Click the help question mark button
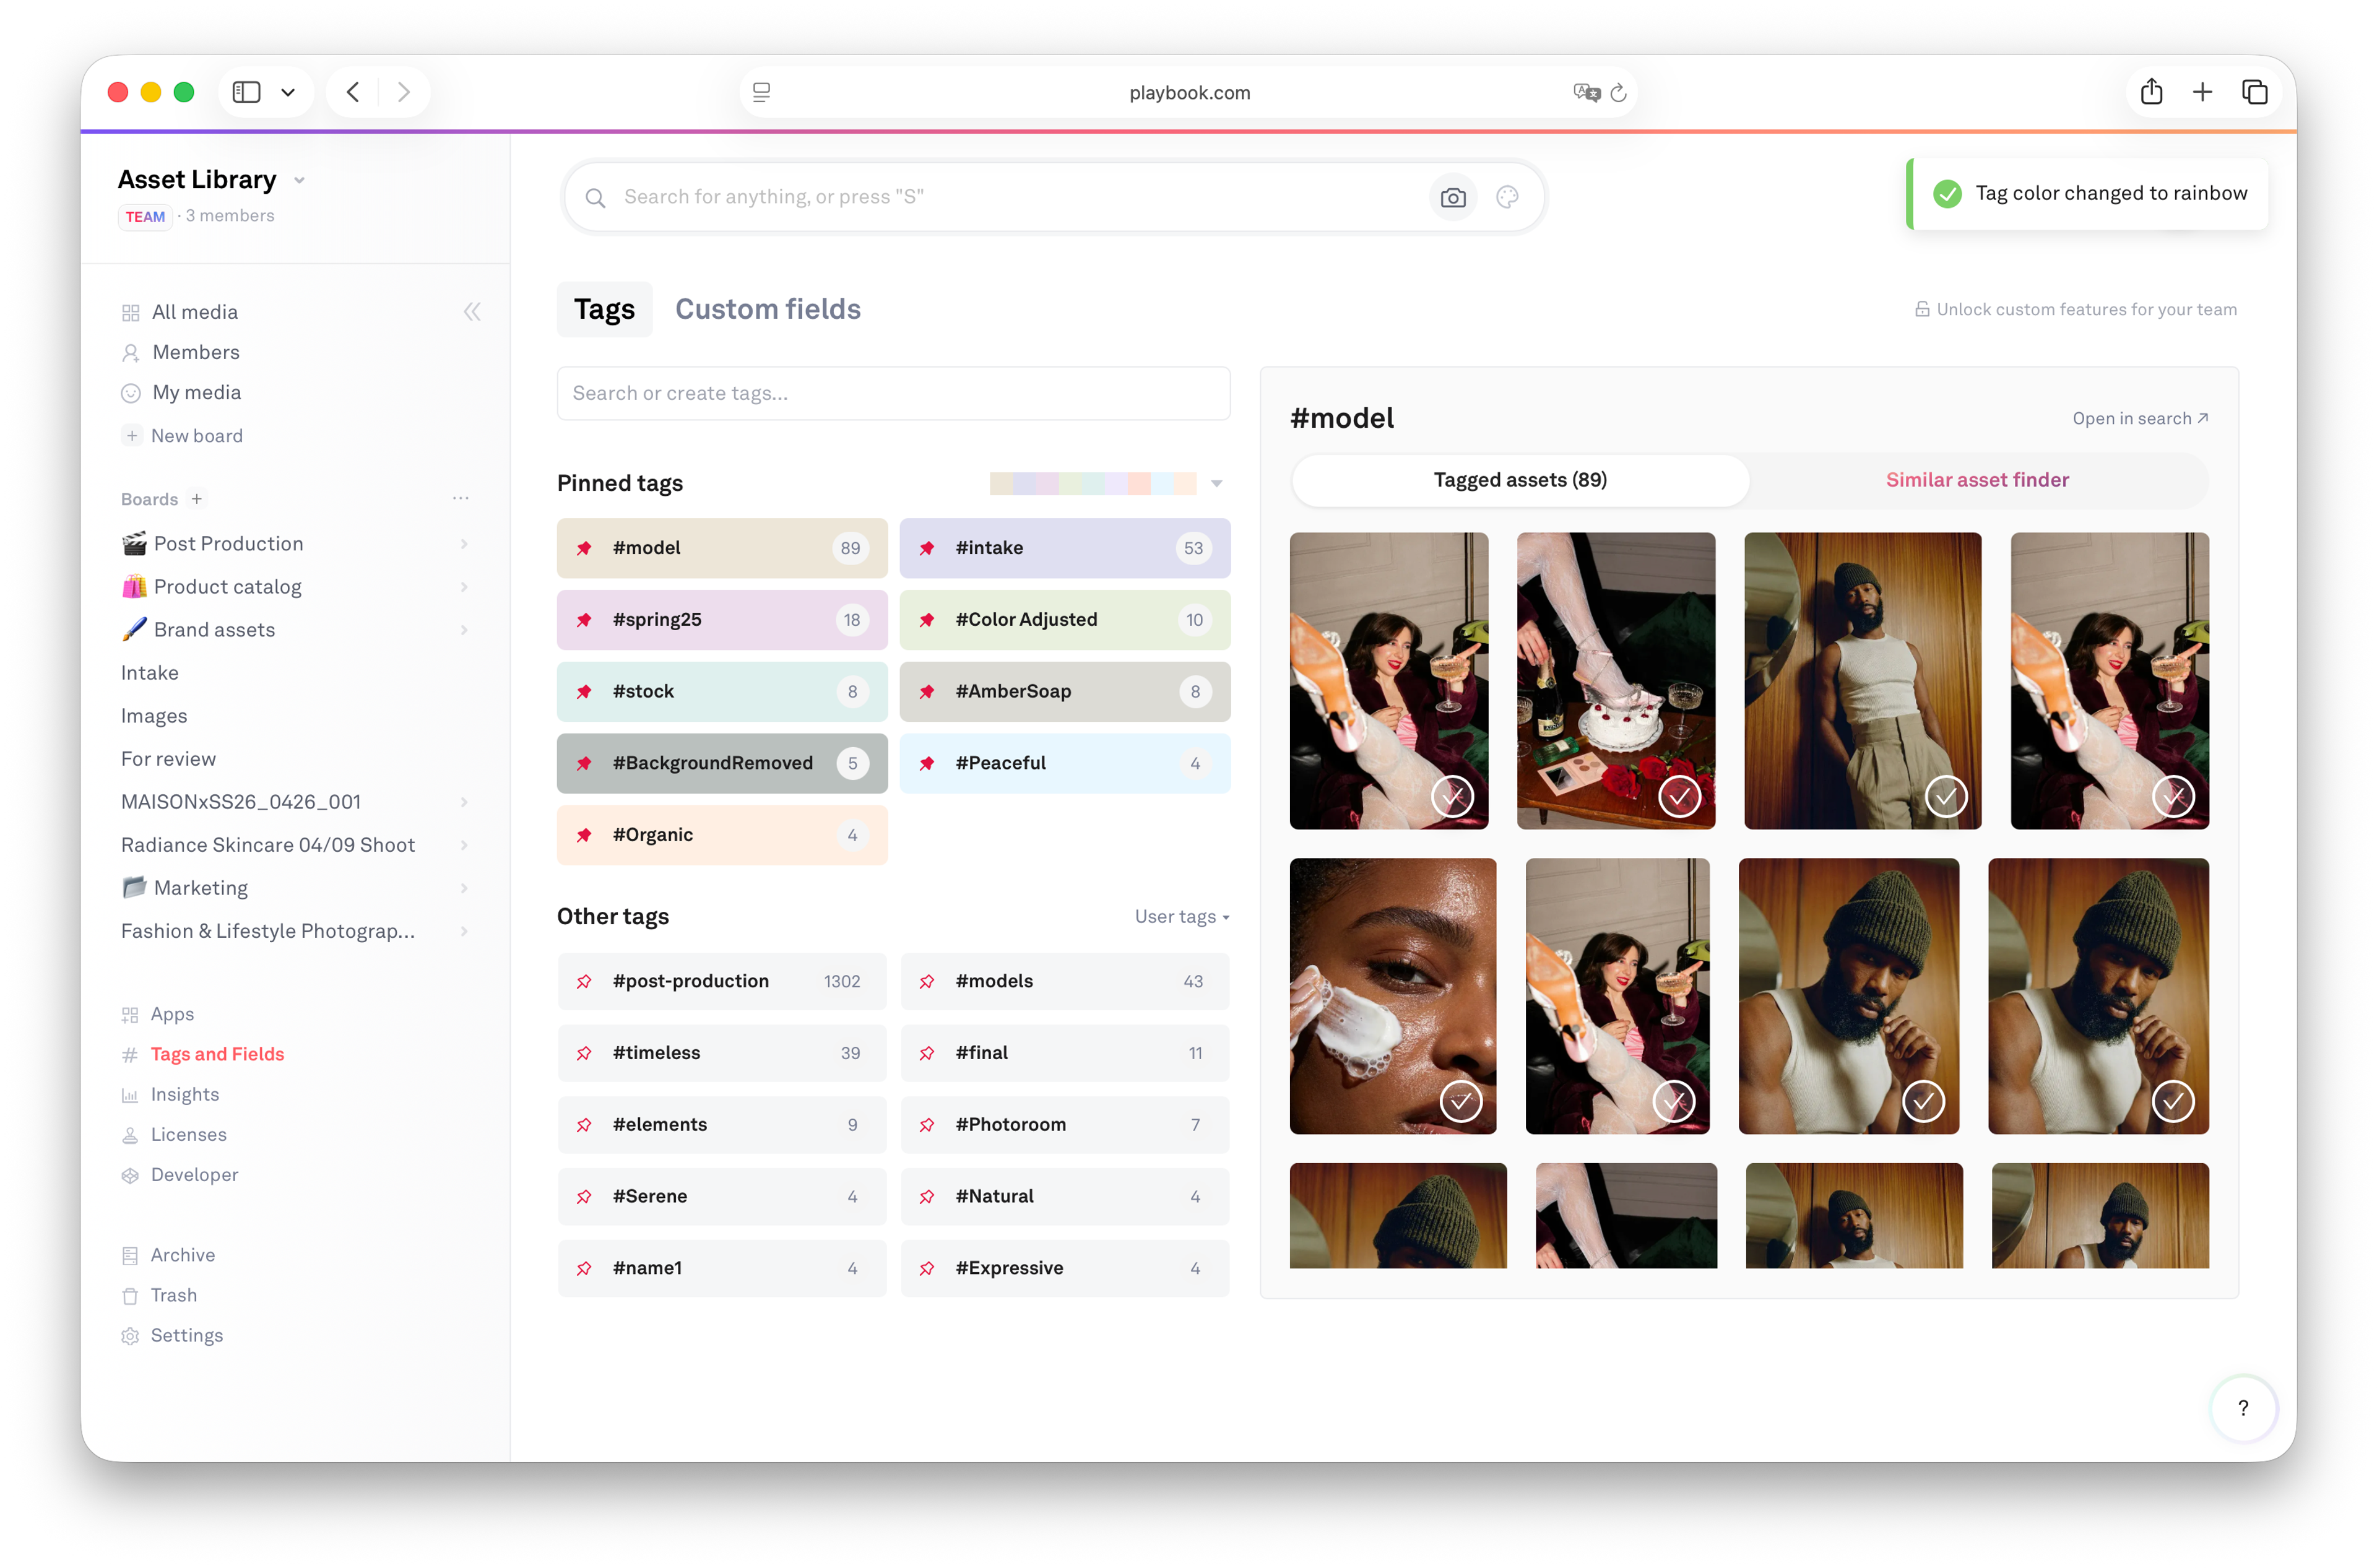The height and width of the screenshot is (1568, 2377). [2243, 1408]
